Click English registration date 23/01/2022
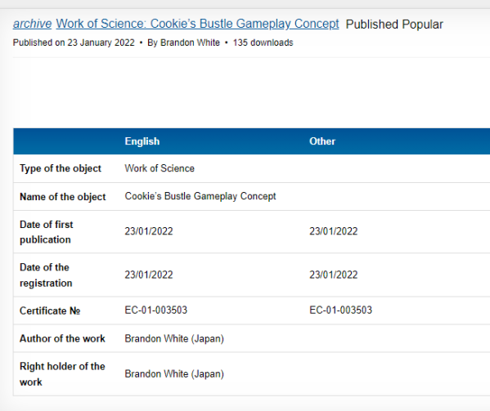Screen dimensions: 490x411 (149, 275)
